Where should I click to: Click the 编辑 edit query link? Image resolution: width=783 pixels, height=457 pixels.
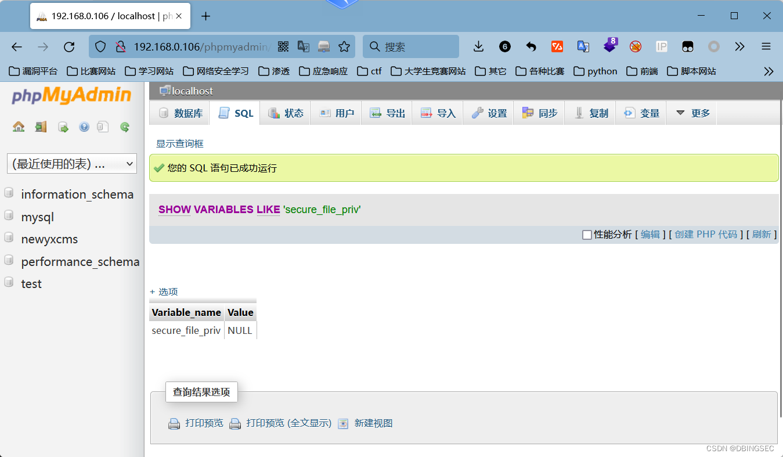click(x=650, y=235)
